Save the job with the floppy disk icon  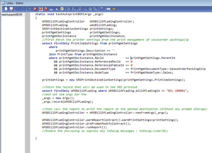tap(11, 9)
